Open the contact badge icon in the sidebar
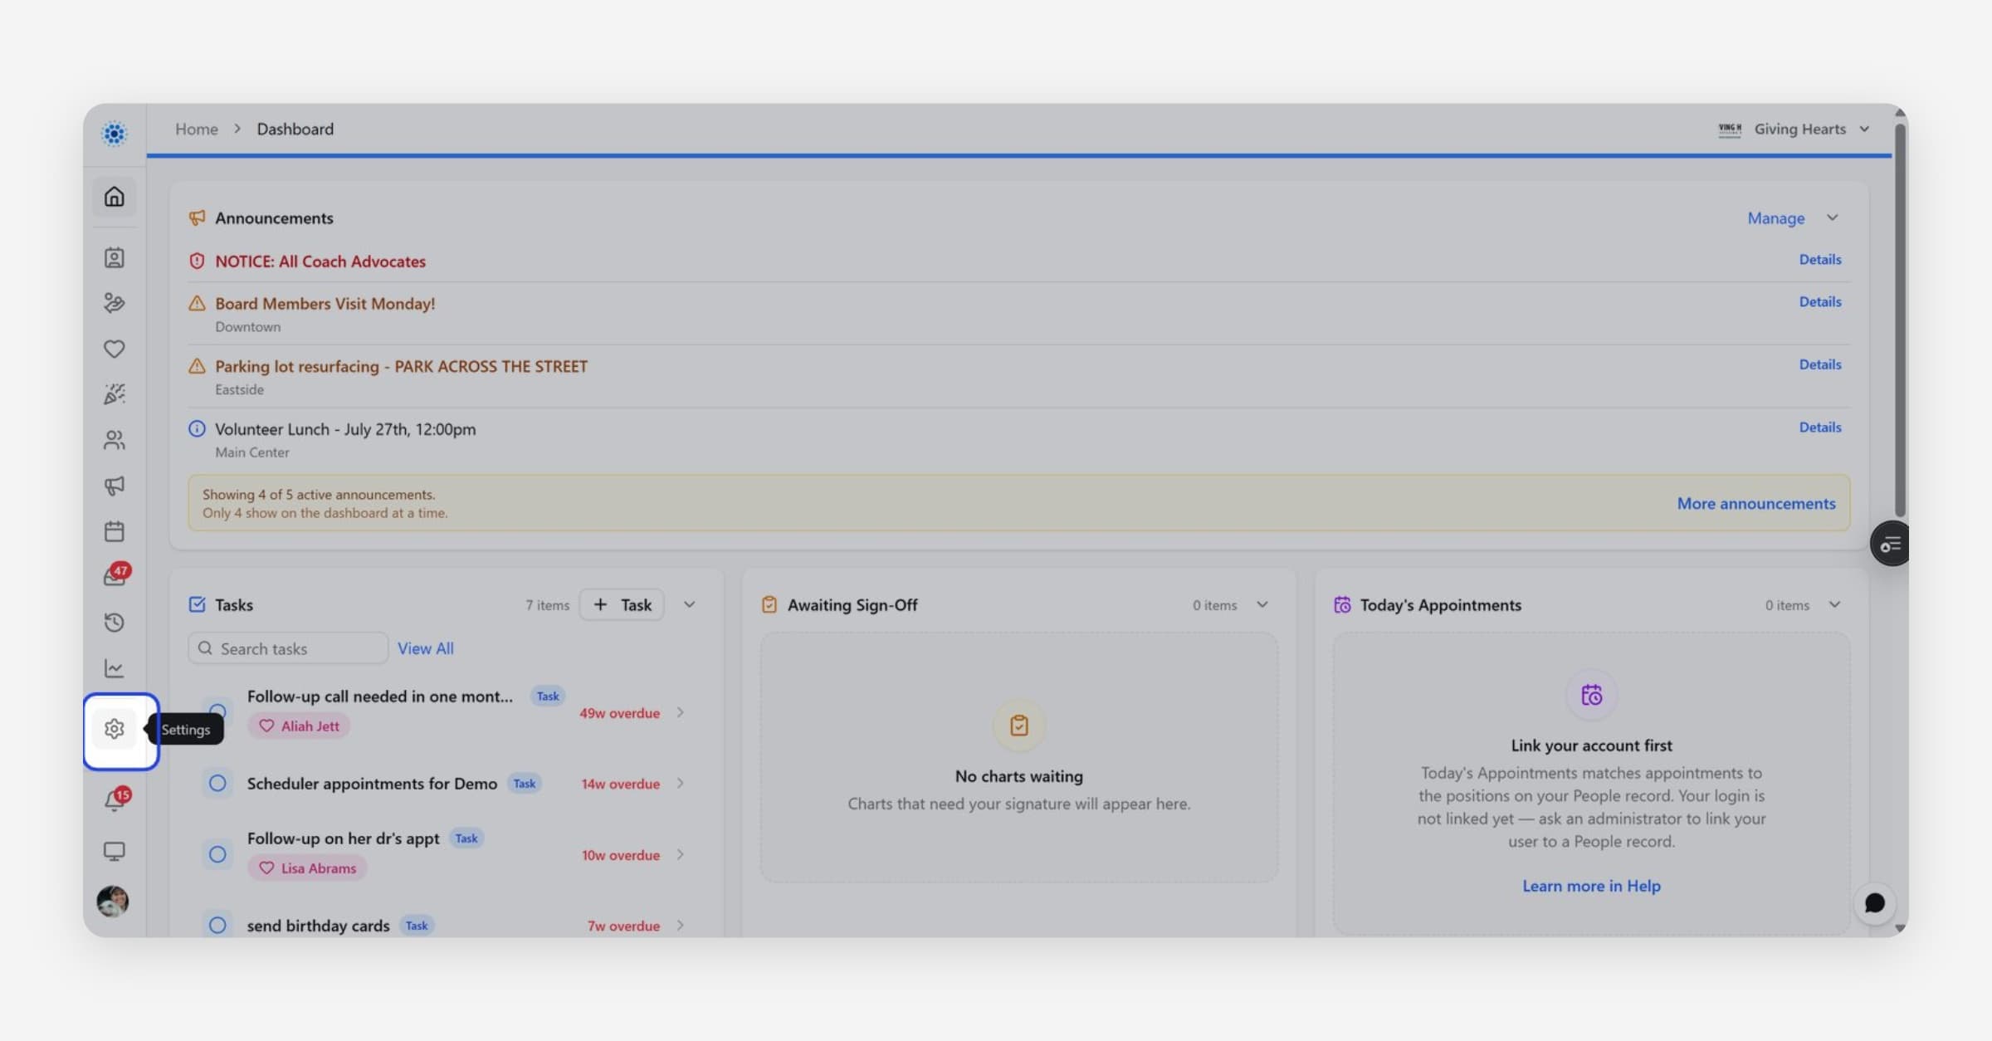This screenshot has height=1041, width=1992. coord(114,257)
